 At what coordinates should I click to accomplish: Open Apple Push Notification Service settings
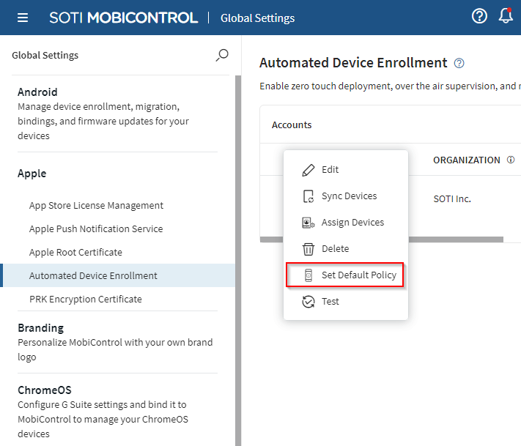(96, 229)
